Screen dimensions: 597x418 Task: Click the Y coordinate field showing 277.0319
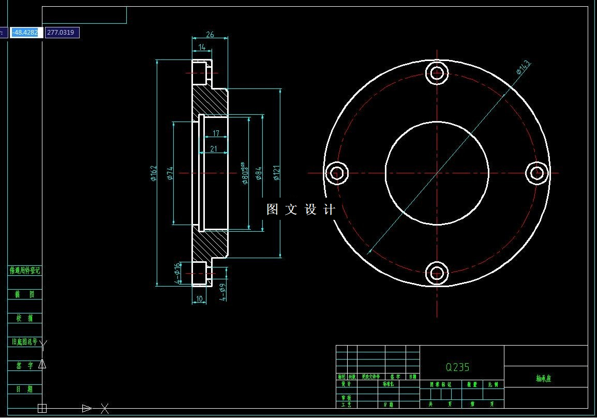coord(62,33)
